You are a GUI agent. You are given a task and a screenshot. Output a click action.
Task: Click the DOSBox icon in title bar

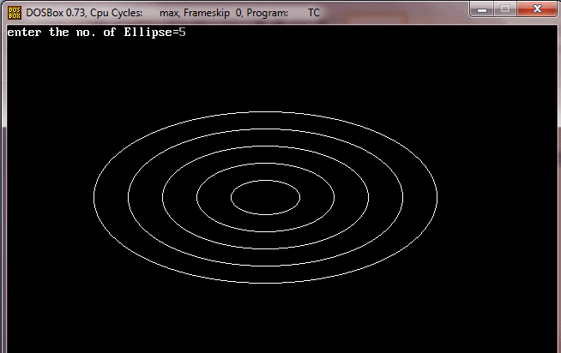[x=15, y=13]
